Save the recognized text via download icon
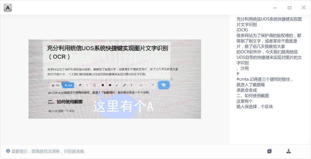Image resolution: width=311 pixels, height=159 pixels. pos(288,151)
